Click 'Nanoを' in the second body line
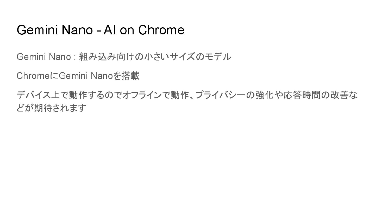375x211 pixels. 106,76
